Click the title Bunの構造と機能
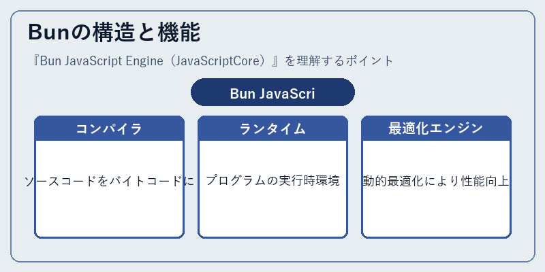This screenshot has width=545, height=272. point(114,33)
